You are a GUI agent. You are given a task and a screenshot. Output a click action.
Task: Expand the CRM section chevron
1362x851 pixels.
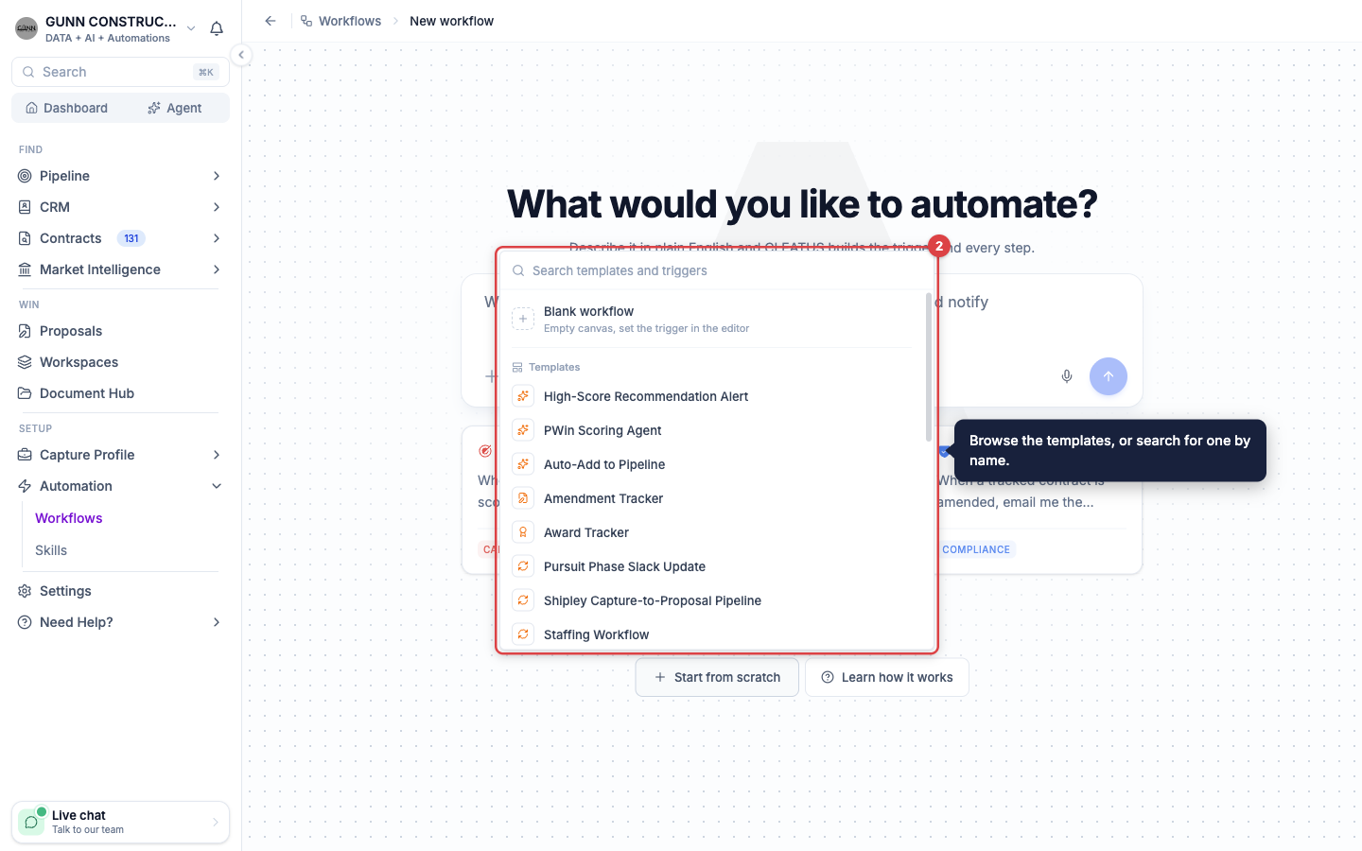tap(217, 207)
